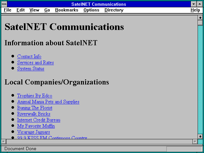The image size is (204, 153).
Task: Click the horizontal scrollbar track
Action: pyautogui.click(x=99, y=142)
